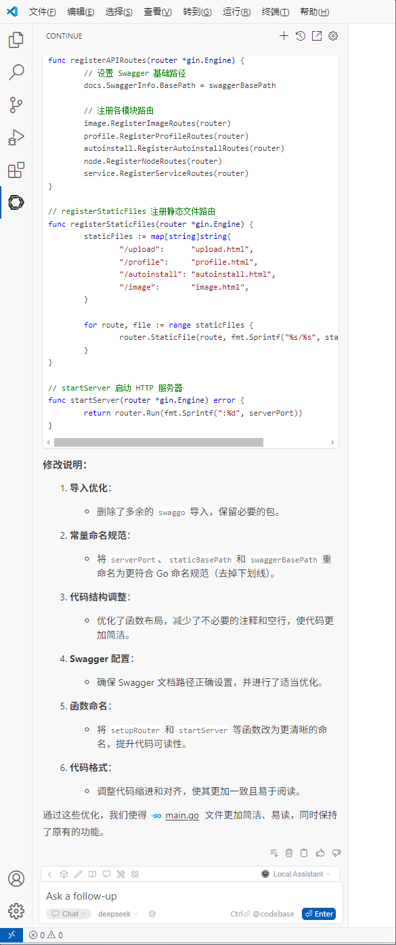Delete this response with trash icon
This screenshot has width=396, height=945.
tap(289, 853)
